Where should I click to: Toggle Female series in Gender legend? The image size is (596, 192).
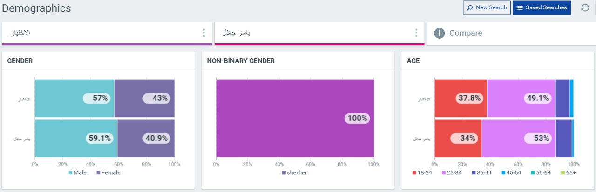(x=108, y=172)
